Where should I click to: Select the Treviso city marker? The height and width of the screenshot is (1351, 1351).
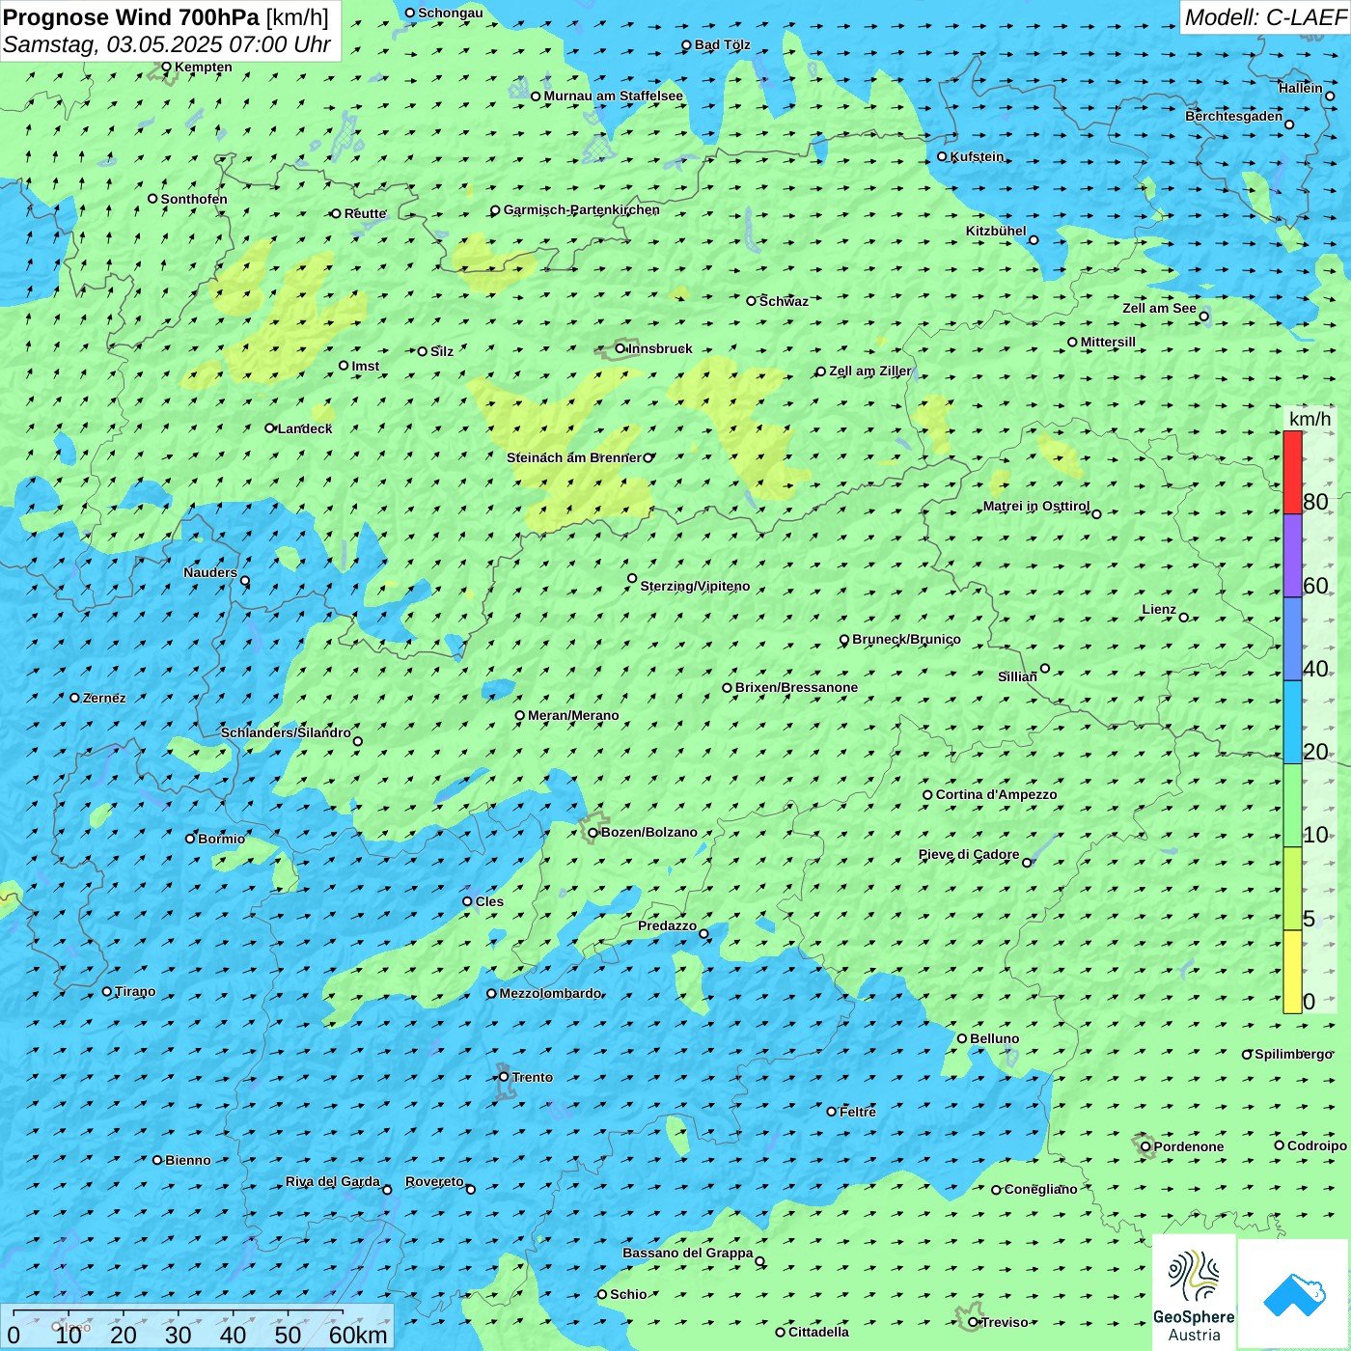tap(973, 1322)
